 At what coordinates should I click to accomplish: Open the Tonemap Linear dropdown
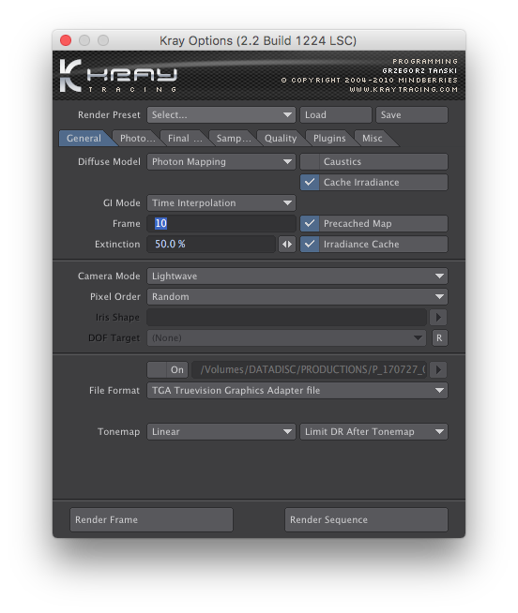click(x=221, y=432)
